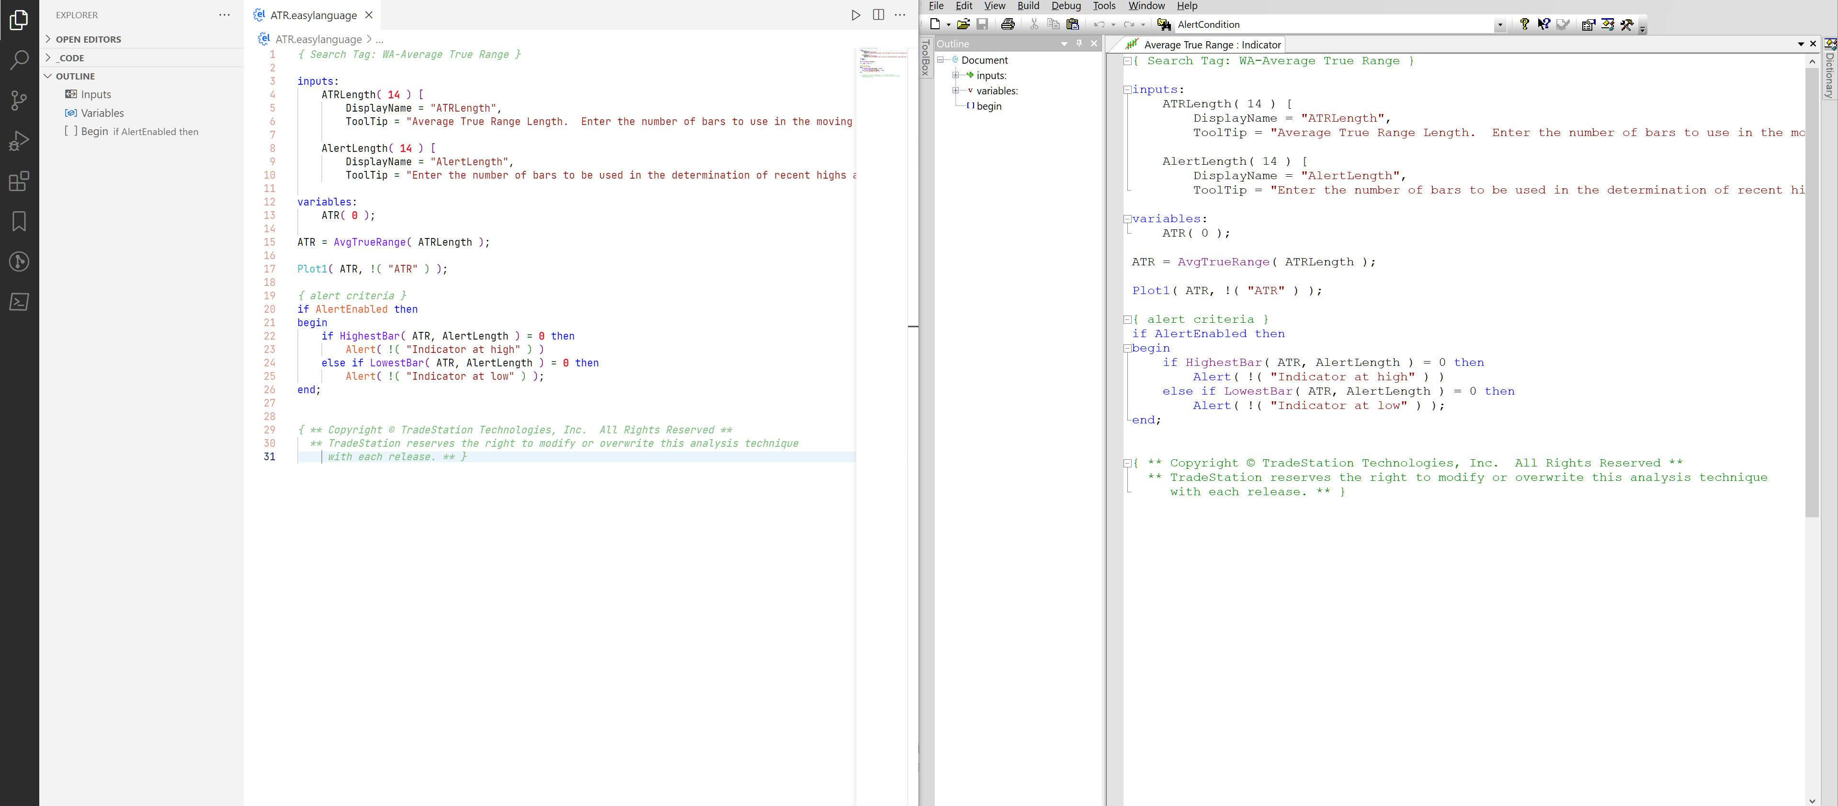Open the Search view in the activity bar

(19, 60)
